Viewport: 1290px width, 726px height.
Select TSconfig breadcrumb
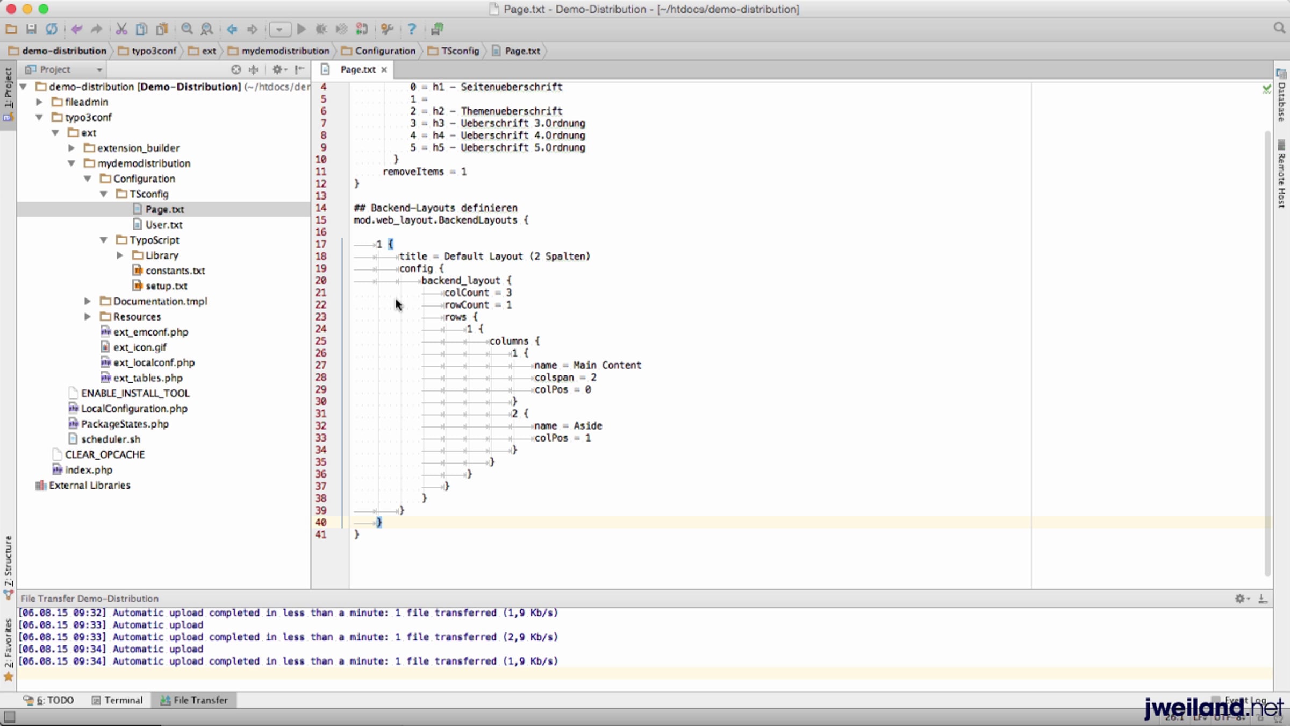[453, 51]
